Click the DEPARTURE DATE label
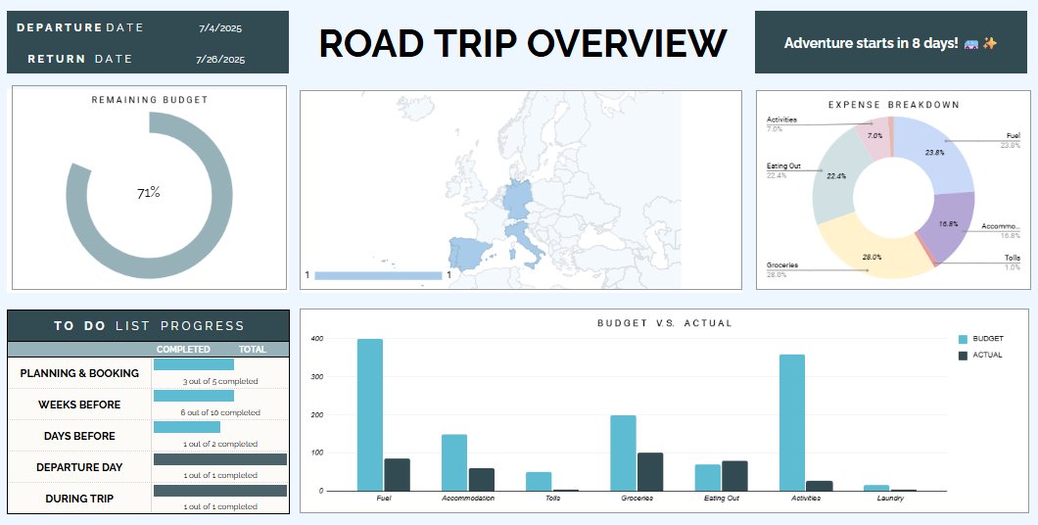This screenshot has width=1038, height=525. click(79, 27)
